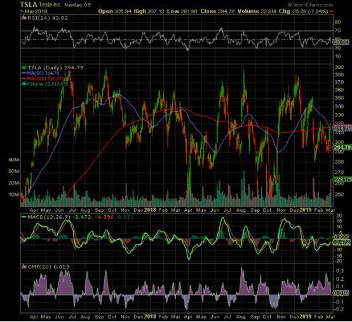This screenshot has width=352, height=322.
Task: Click the green 294.79 last price tag on axis
Action: coord(342,148)
